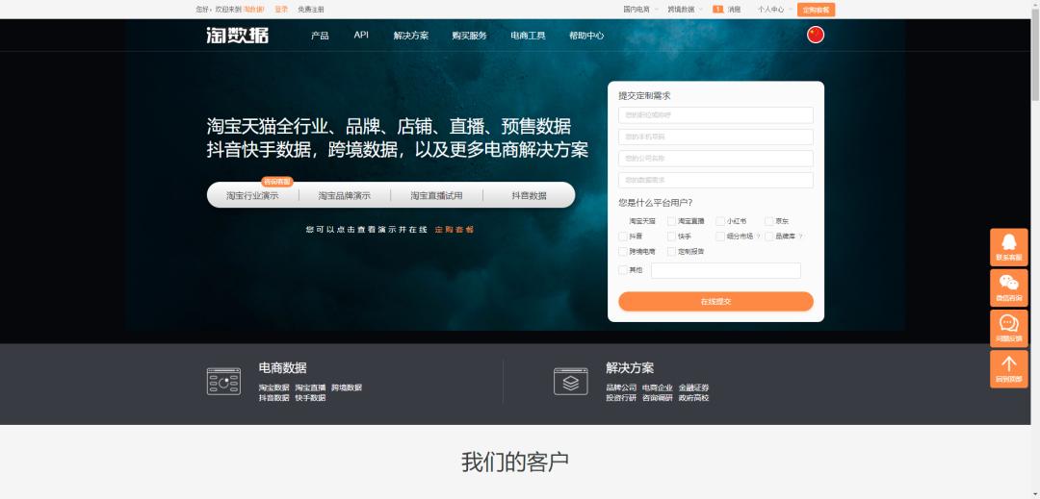1040x499 pixels.
Task: Focus the 您的职位或称呼 input field
Action: [x=715, y=115]
